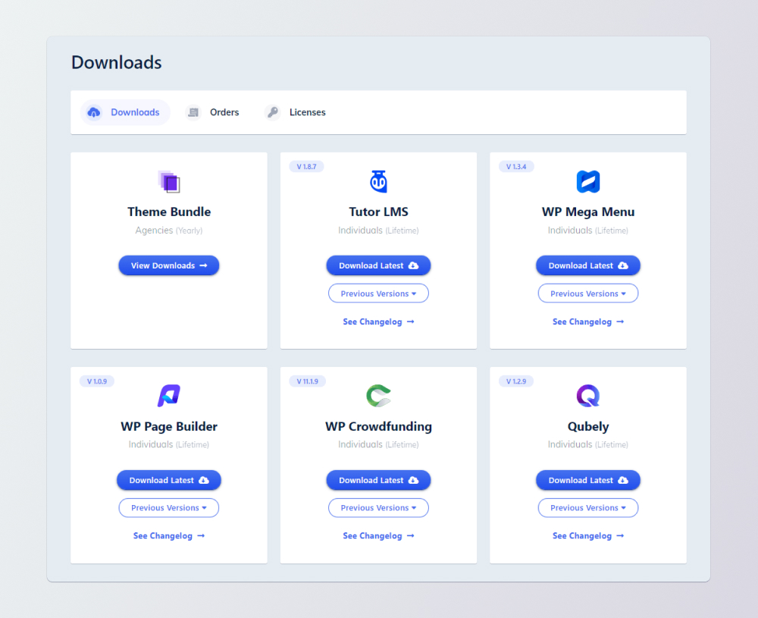Click the WP Mega Menu title
The width and height of the screenshot is (758, 618).
(x=588, y=212)
